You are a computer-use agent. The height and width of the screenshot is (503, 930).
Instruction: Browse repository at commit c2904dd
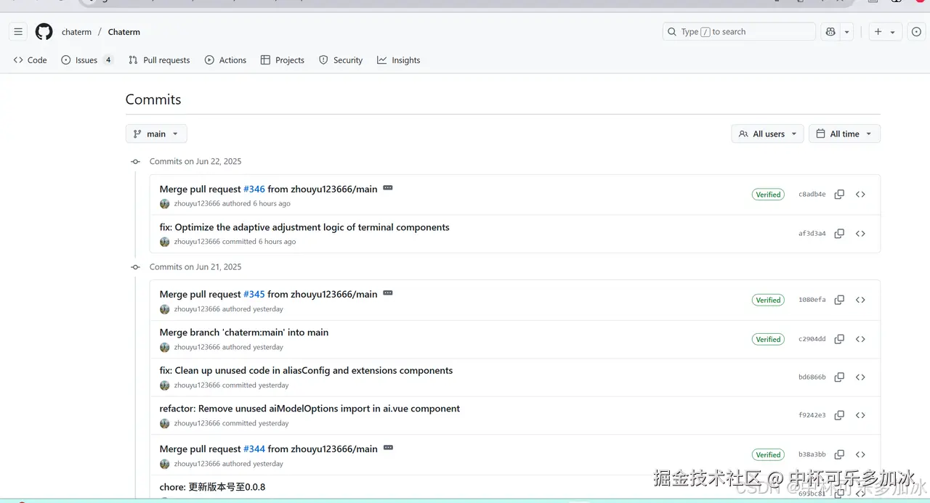tap(860, 339)
